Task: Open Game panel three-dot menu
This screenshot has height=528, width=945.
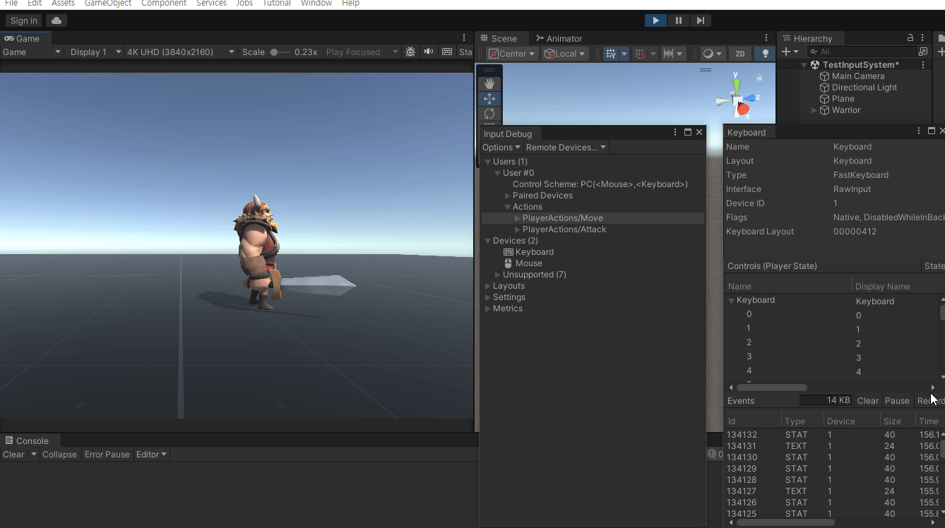Action: click(464, 38)
